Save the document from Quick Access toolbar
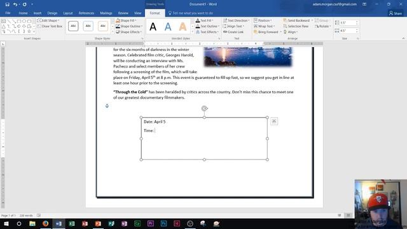The width and height of the screenshot is (407, 229). pyautogui.click(x=7, y=4)
